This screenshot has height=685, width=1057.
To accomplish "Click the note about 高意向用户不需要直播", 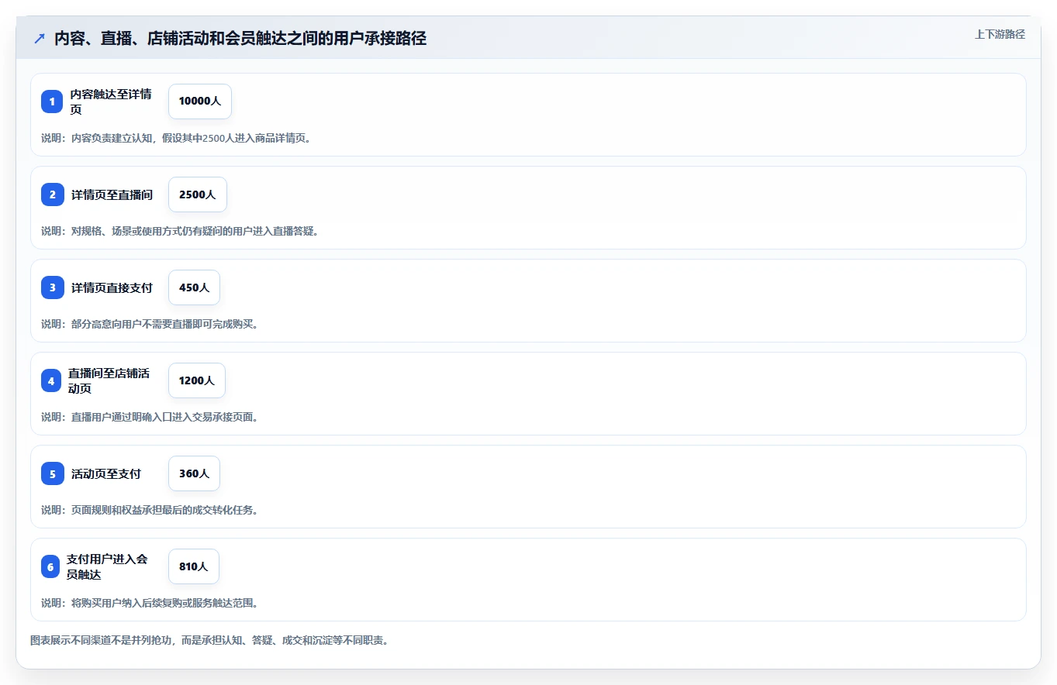I will pos(150,324).
